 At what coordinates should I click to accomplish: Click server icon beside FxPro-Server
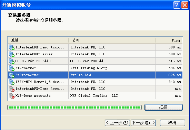click(x=12, y=75)
